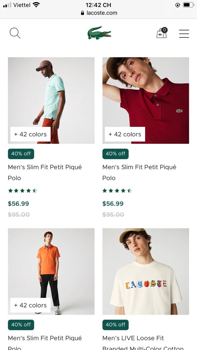
Task: Show the 42 colors on mint polo
Action: [x=30, y=134]
